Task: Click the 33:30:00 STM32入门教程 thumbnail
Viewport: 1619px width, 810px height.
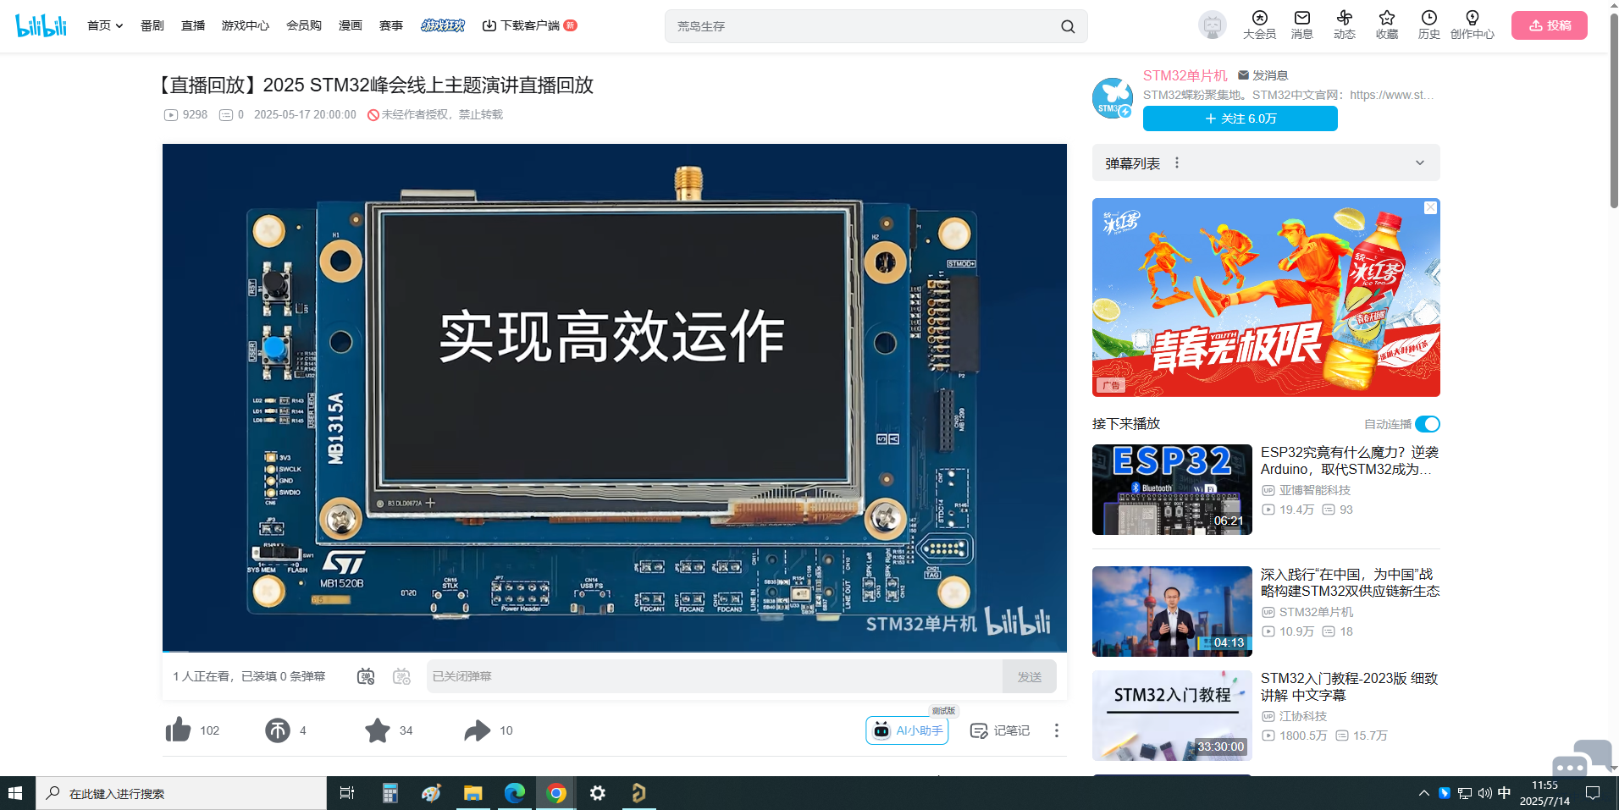Action: (1172, 715)
